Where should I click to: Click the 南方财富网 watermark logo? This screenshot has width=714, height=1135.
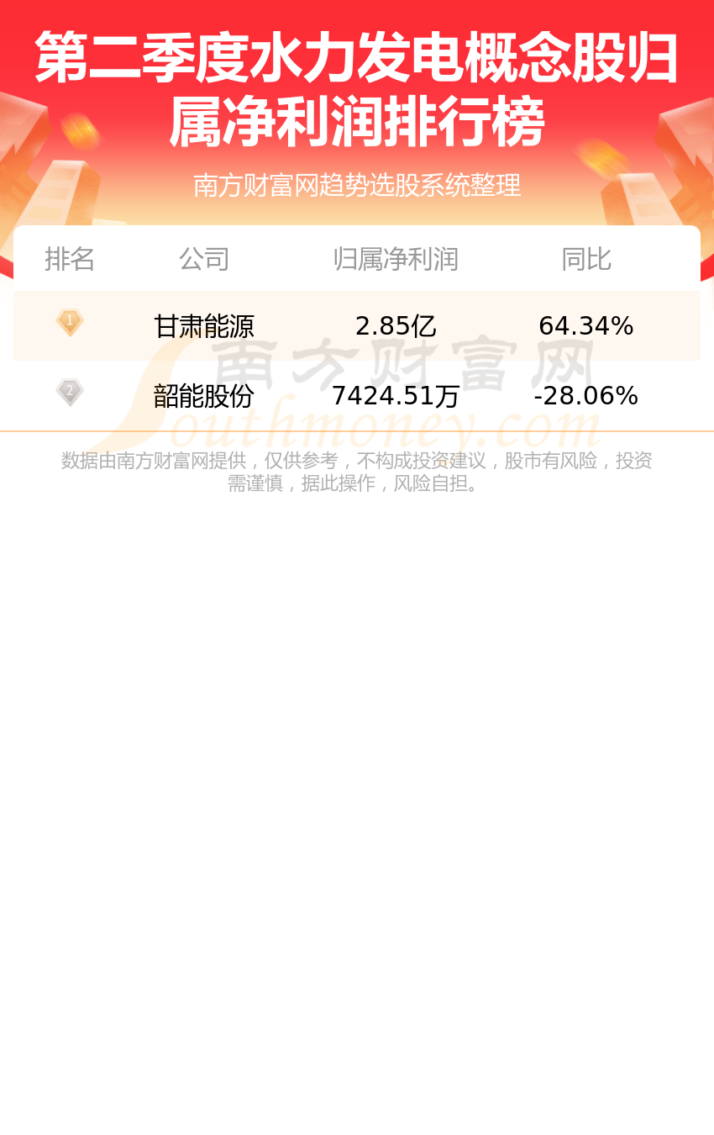pos(403,367)
